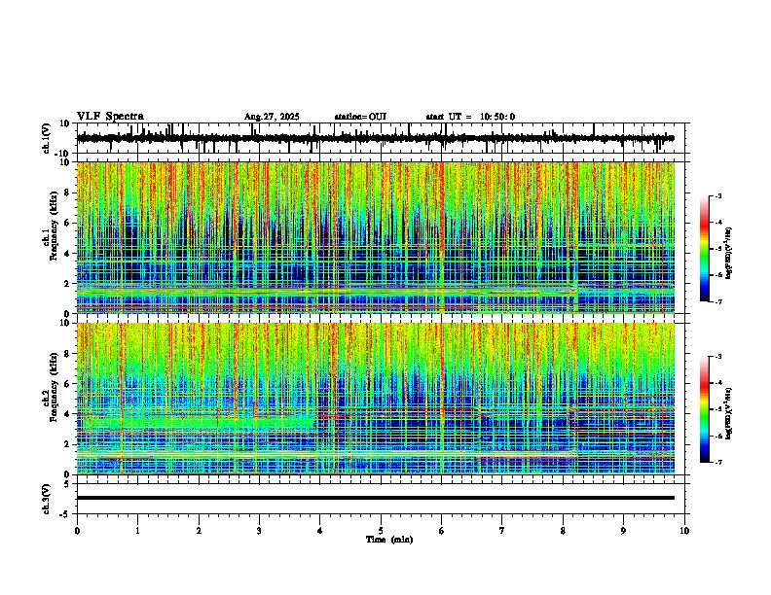Click tick label "9" on the Time axis

click(623, 531)
